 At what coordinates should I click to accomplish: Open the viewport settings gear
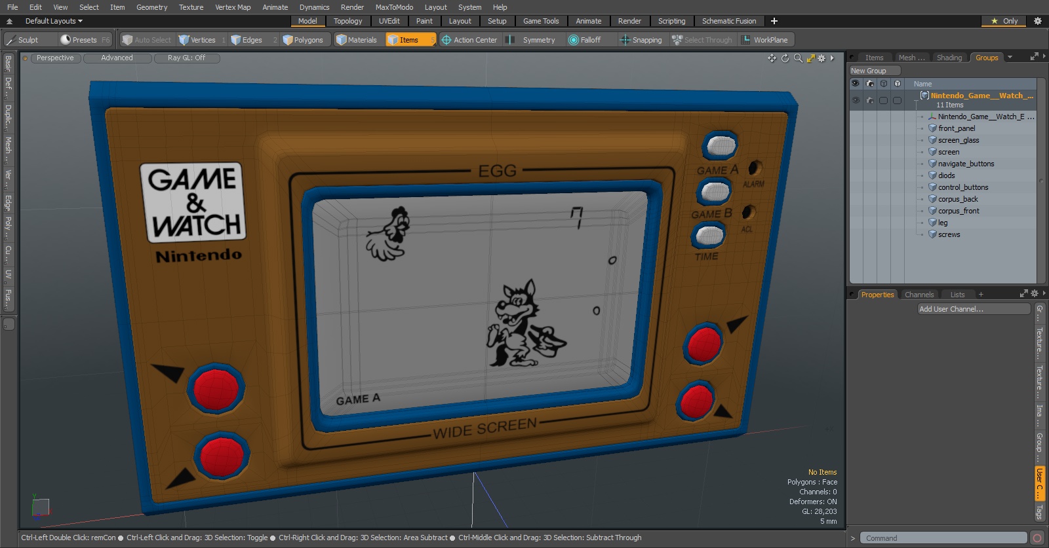tap(821, 58)
